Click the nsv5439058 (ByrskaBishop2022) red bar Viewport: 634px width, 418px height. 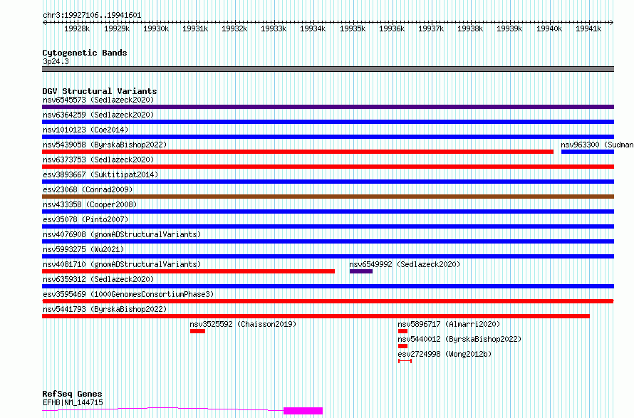[x=298, y=152]
